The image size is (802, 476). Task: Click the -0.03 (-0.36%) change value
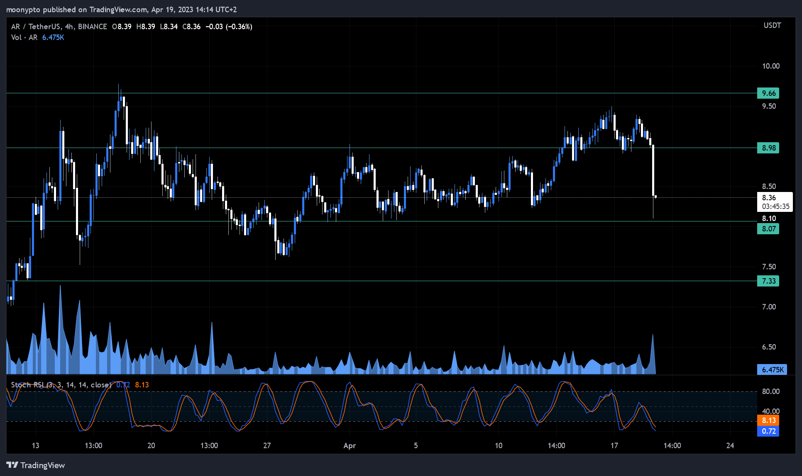(x=229, y=27)
